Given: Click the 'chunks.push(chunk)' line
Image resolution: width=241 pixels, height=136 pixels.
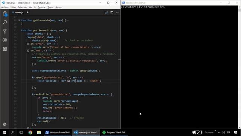Looking at the screenshot, I should pyautogui.click(x=45, y=40).
